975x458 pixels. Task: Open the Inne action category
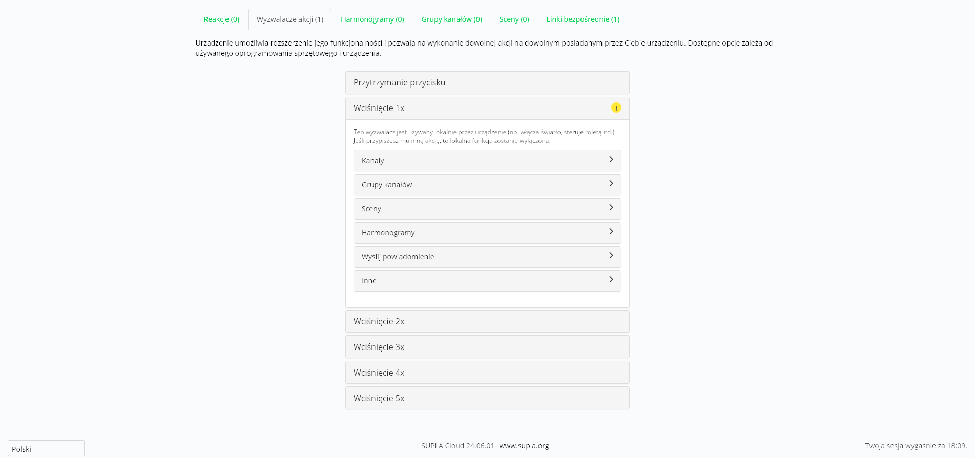point(487,281)
